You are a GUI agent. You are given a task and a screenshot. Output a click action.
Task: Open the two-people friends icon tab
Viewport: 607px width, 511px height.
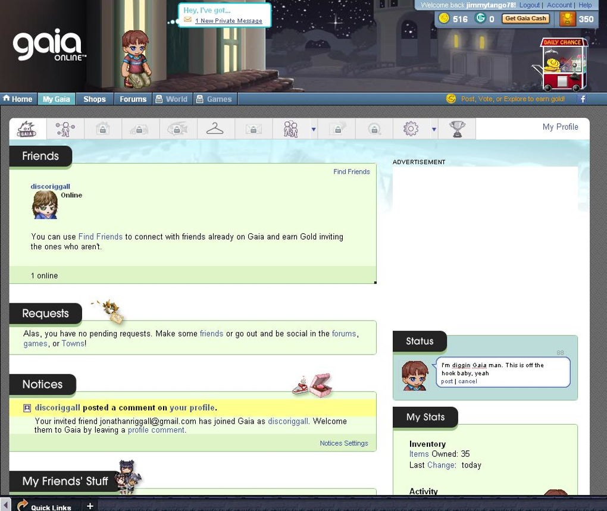(291, 129)
